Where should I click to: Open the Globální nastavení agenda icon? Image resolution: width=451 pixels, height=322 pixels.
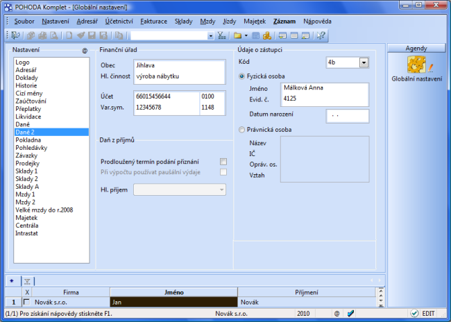click(417, 65)
